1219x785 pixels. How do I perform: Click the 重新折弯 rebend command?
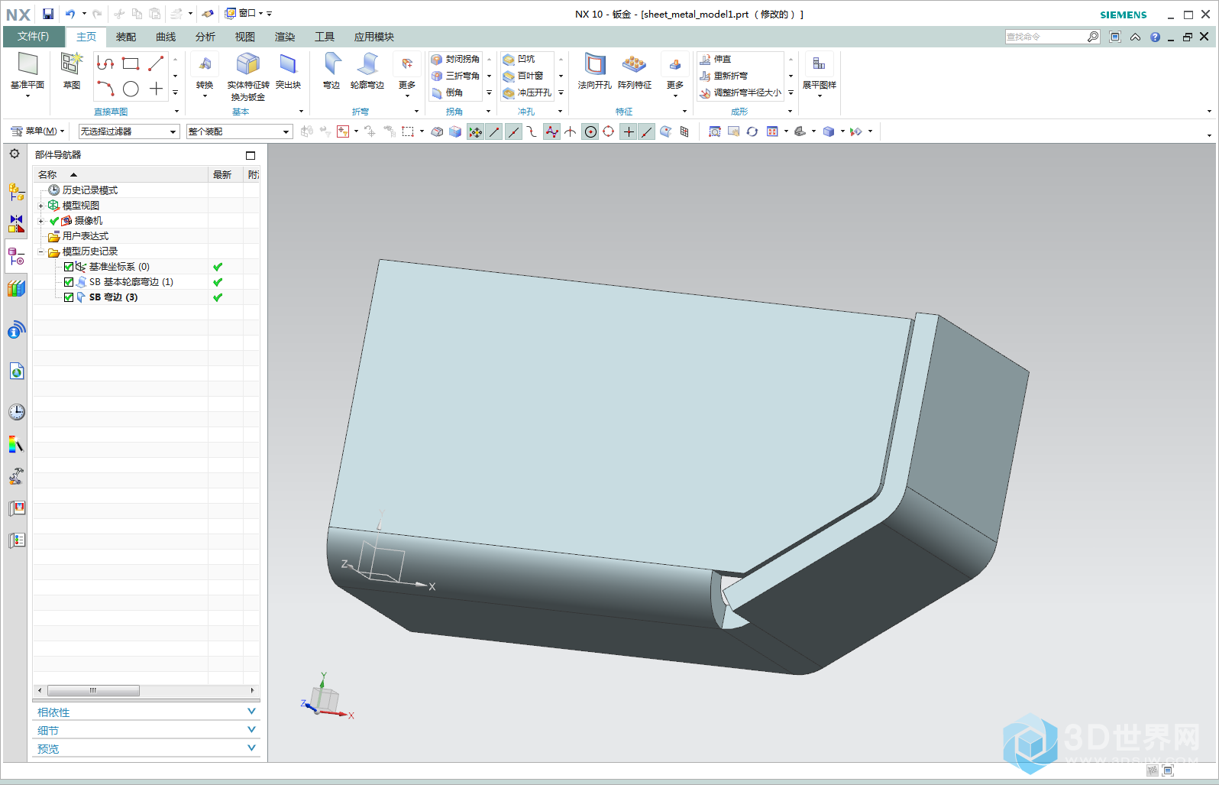click(724, 76)
